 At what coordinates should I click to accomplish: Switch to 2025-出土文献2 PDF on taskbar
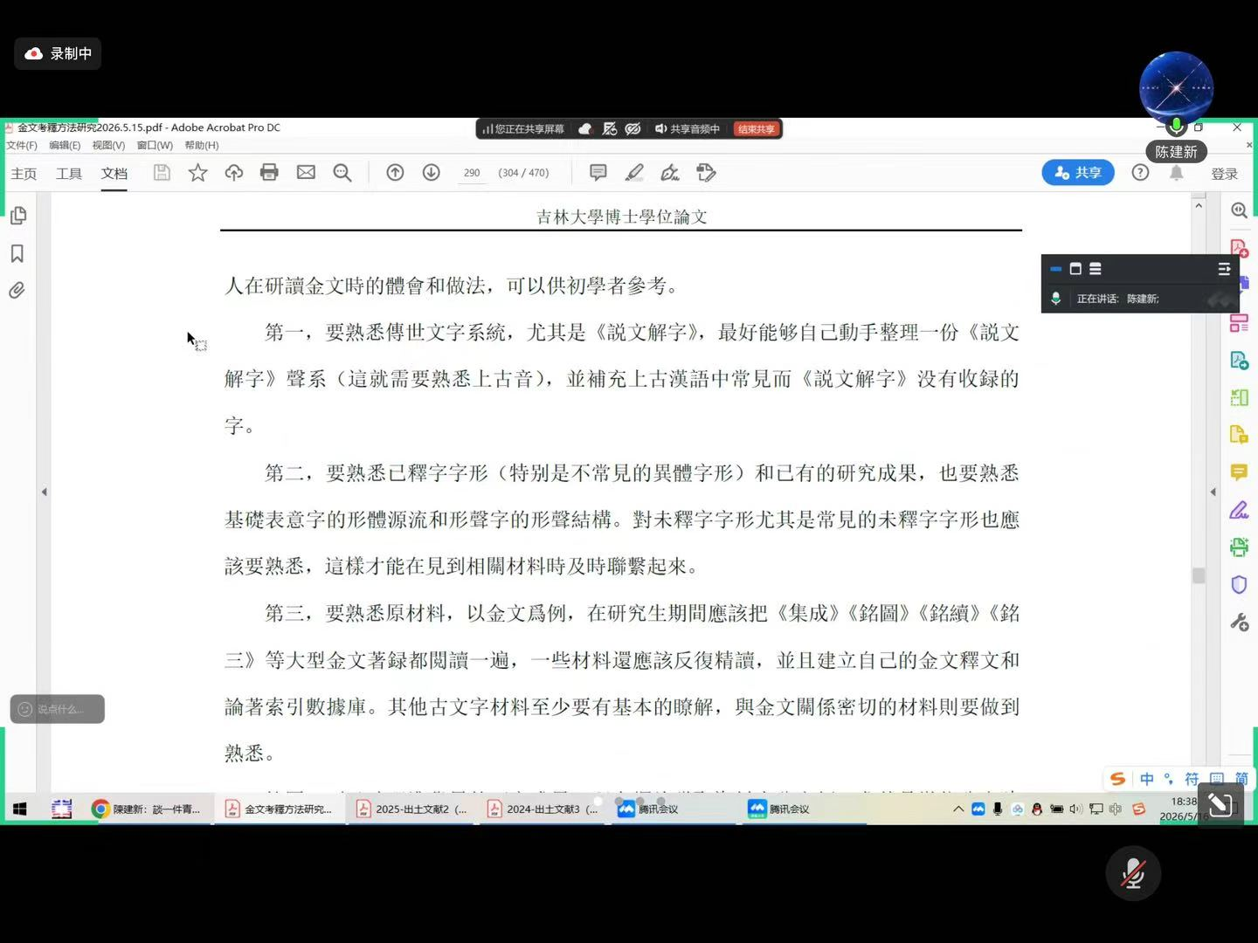tap(412, 809)
